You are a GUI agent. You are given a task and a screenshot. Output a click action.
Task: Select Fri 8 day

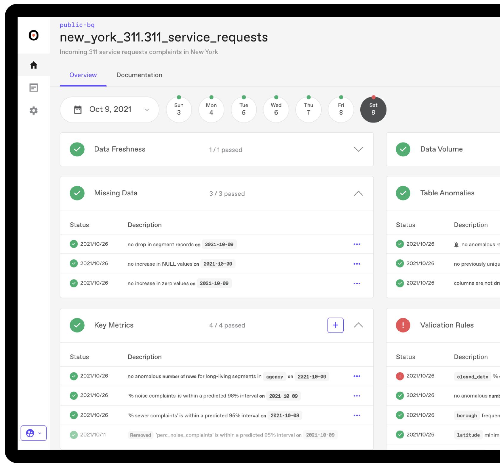coord(341,109)
